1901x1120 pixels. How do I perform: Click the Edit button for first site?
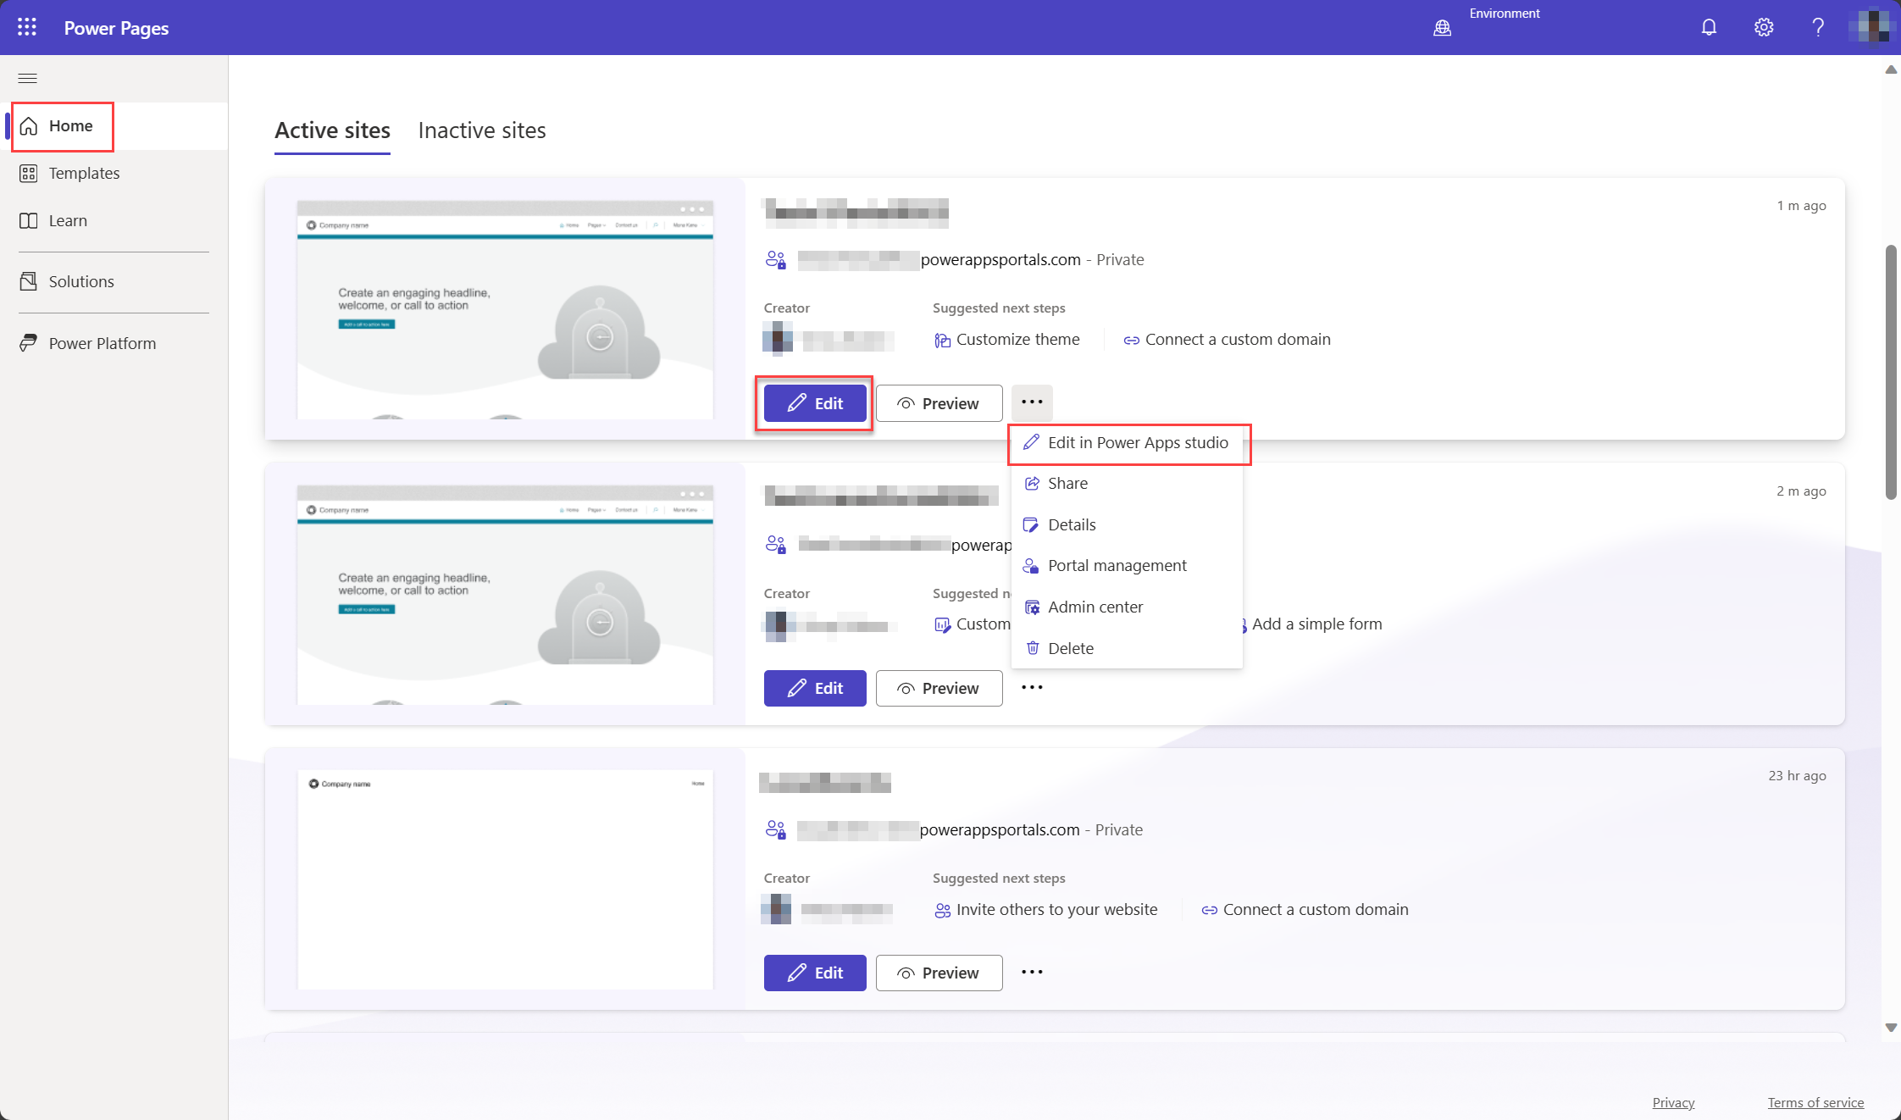[x=814, y=402]
